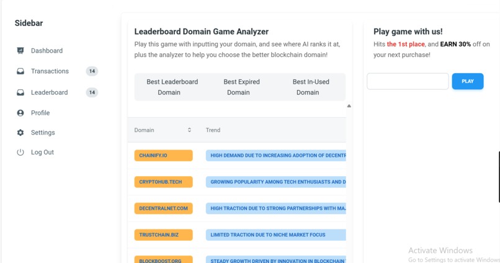Select the CRYPTOHUB.TECH domain tag
Viewport: 500px width, 263px height.
click(x=163, y=182)
